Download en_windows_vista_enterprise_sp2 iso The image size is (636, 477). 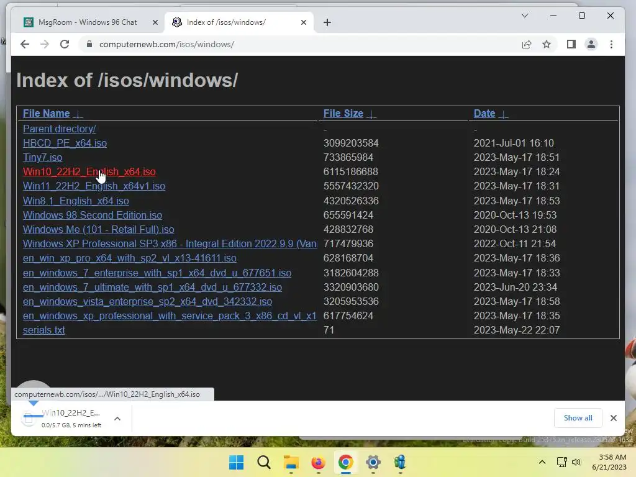click(147, 302)
